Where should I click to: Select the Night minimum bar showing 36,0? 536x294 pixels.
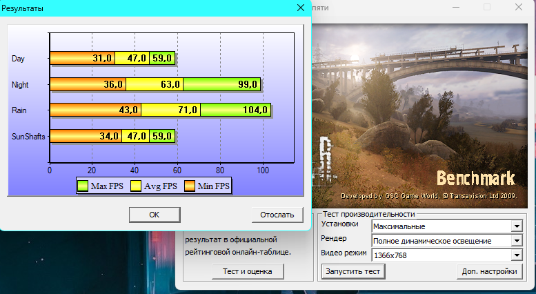click(x=88, y=84)
